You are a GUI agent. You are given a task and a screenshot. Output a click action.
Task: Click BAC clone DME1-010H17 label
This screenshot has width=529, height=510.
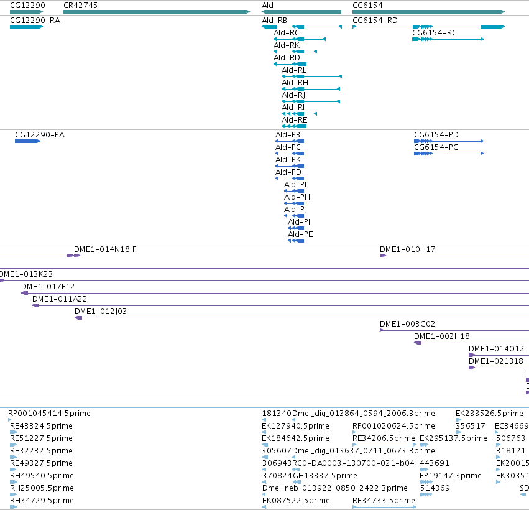408,249
